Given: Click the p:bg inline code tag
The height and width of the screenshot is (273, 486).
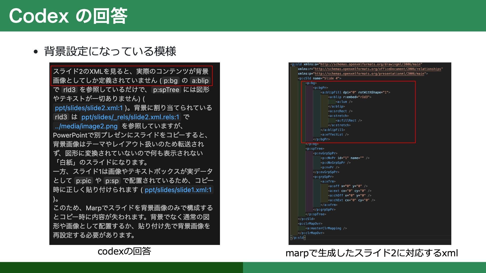Looking at the screenshot, I should point(170,81).
